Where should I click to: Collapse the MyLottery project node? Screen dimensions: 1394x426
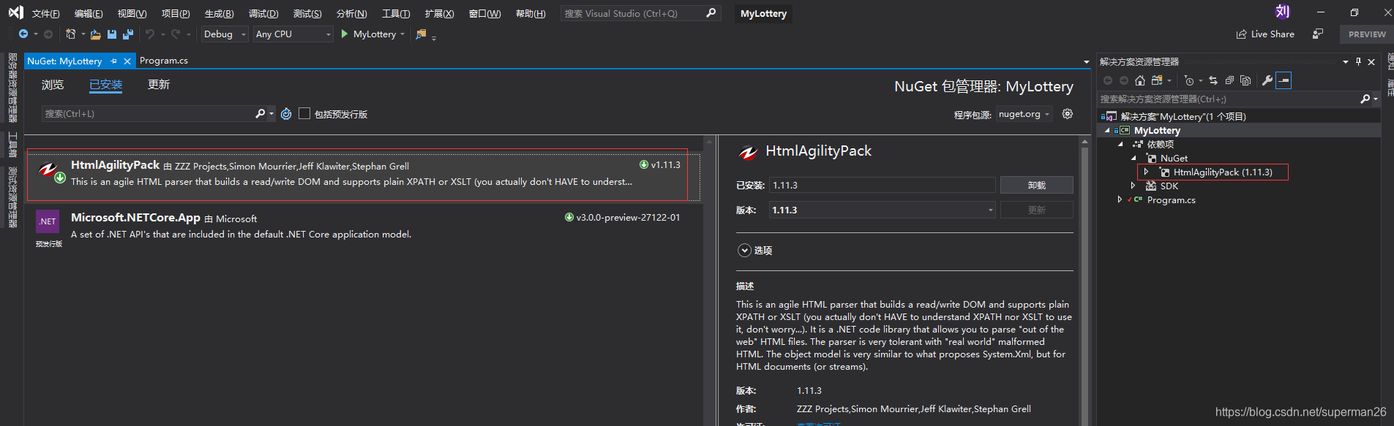coord(1107,131)
